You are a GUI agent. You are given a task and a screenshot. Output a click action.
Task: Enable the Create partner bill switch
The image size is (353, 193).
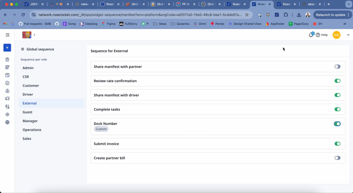click(x=337, y=158)
